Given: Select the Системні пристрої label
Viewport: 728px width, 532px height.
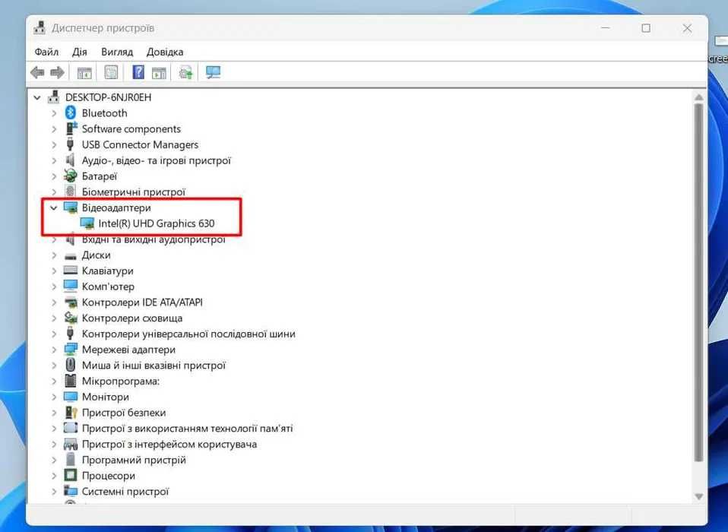Looking at the screenshot, I should click(x=125, y=491).
